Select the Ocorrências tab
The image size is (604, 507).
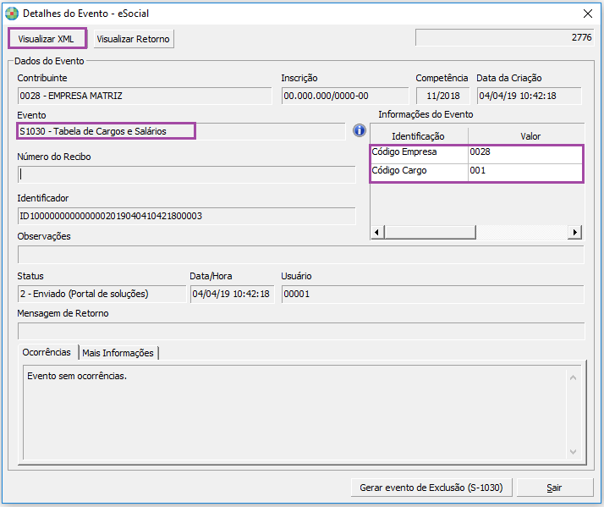tap(47, 353)
